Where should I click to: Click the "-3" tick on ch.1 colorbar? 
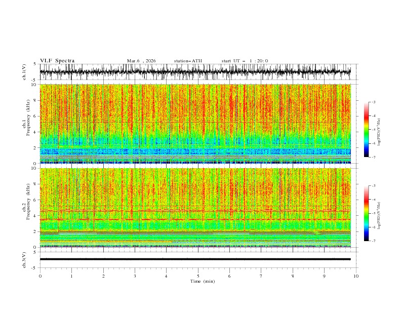pyautogui.click(x=373, y=102)
